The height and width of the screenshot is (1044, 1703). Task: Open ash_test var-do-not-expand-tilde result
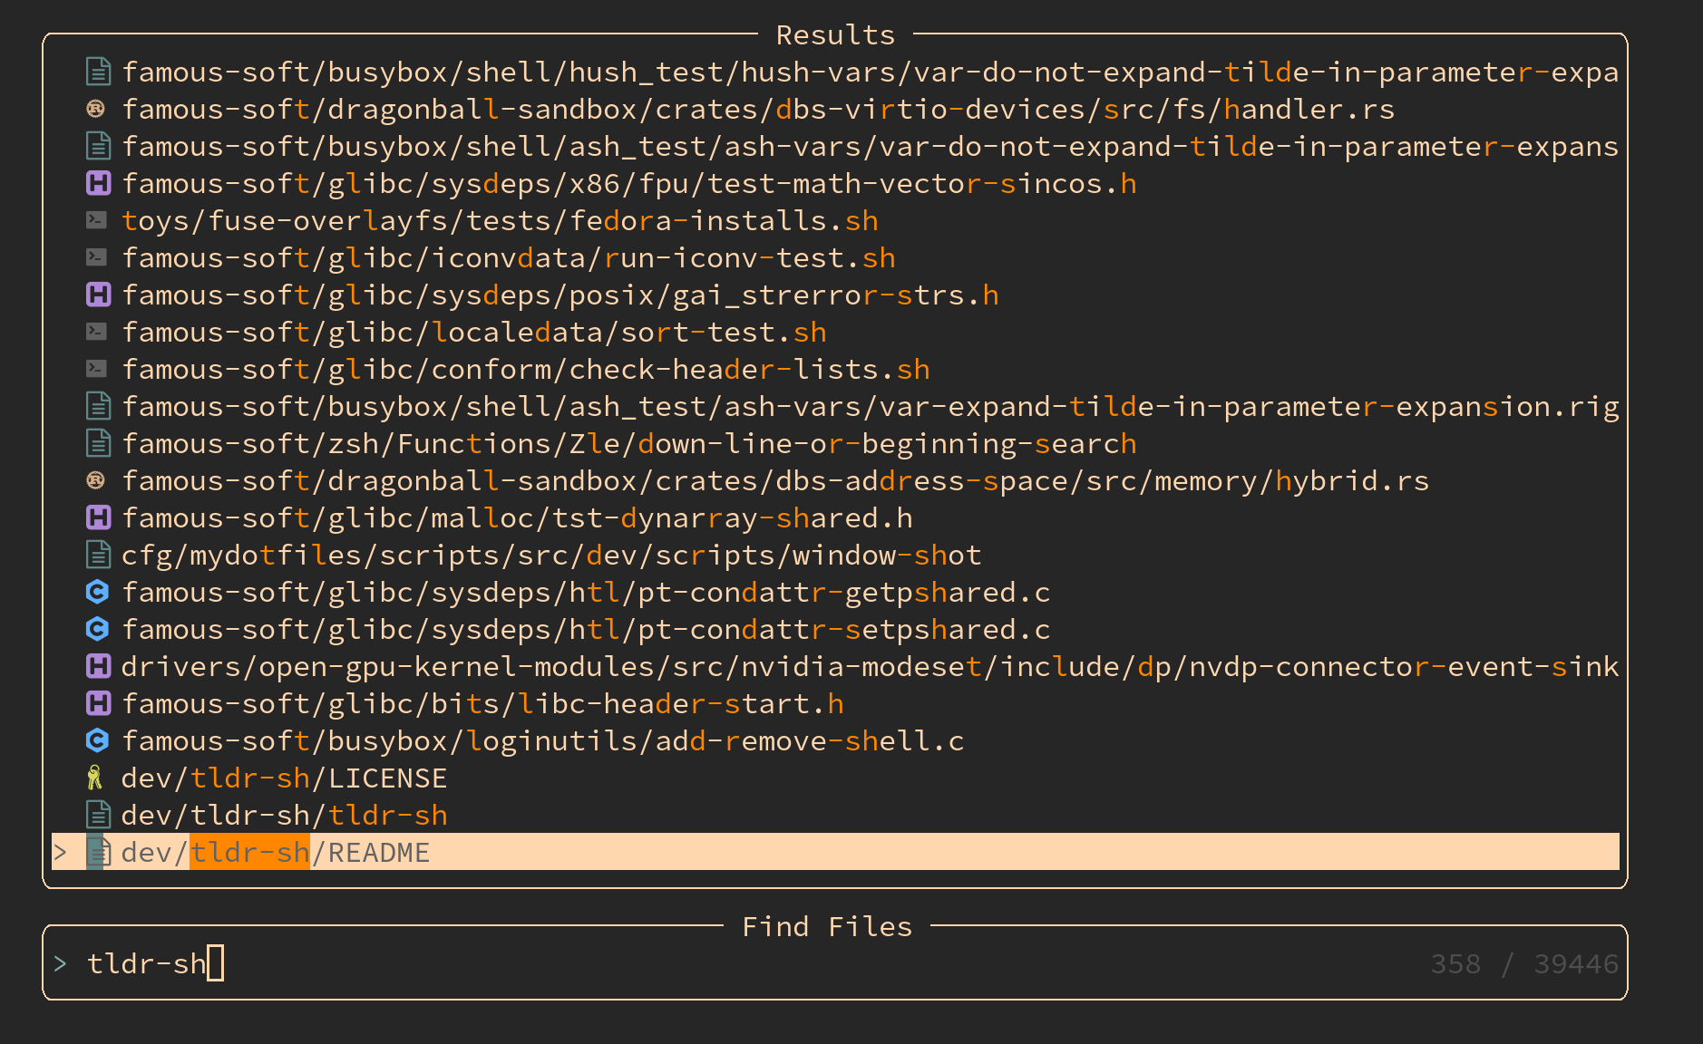(835, 146)
